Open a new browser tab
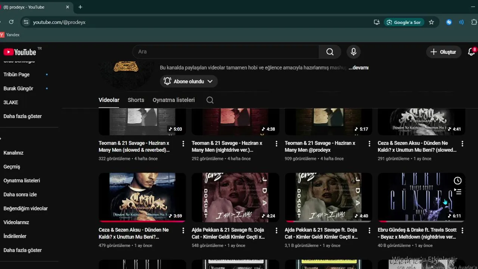This screenshot has height=269, width=478. pos(80,7)
